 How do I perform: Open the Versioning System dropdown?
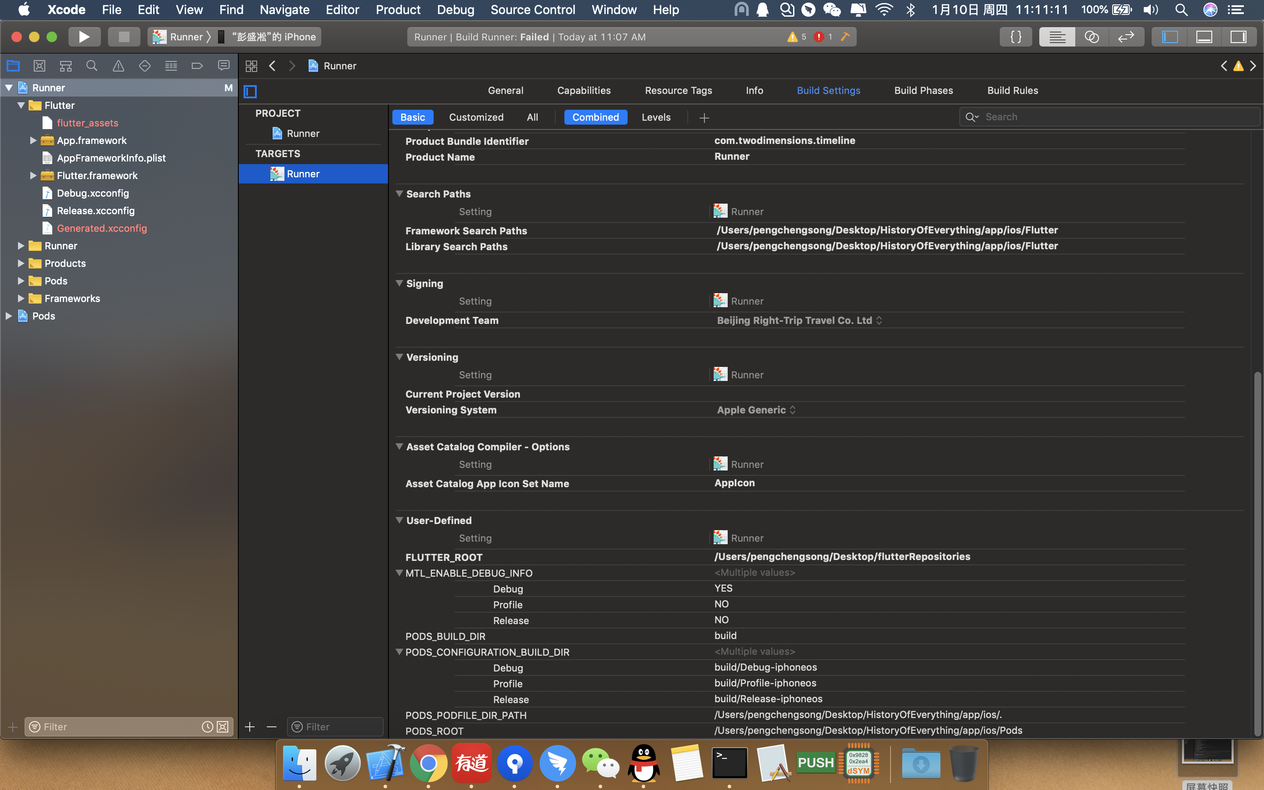756,410
